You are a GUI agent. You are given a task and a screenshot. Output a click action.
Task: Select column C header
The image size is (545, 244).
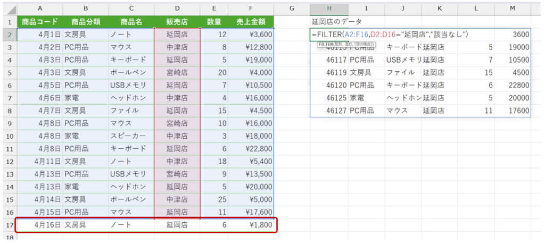(x=131, y=8)
